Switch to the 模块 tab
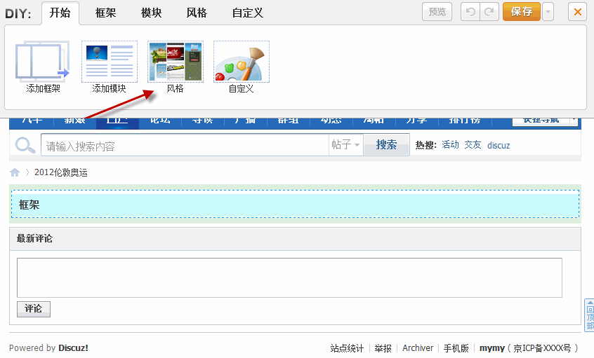 point(151,13)
